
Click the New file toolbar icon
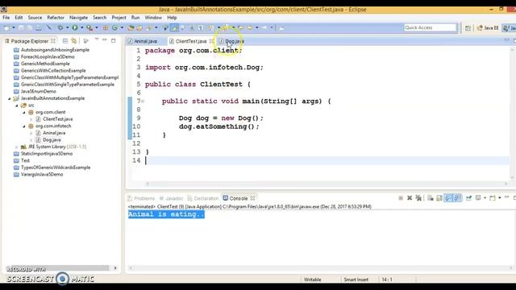tap(6, 28)
